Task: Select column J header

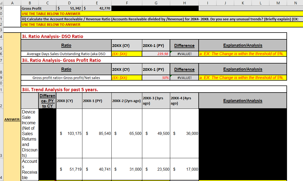Action: point(225,3)
